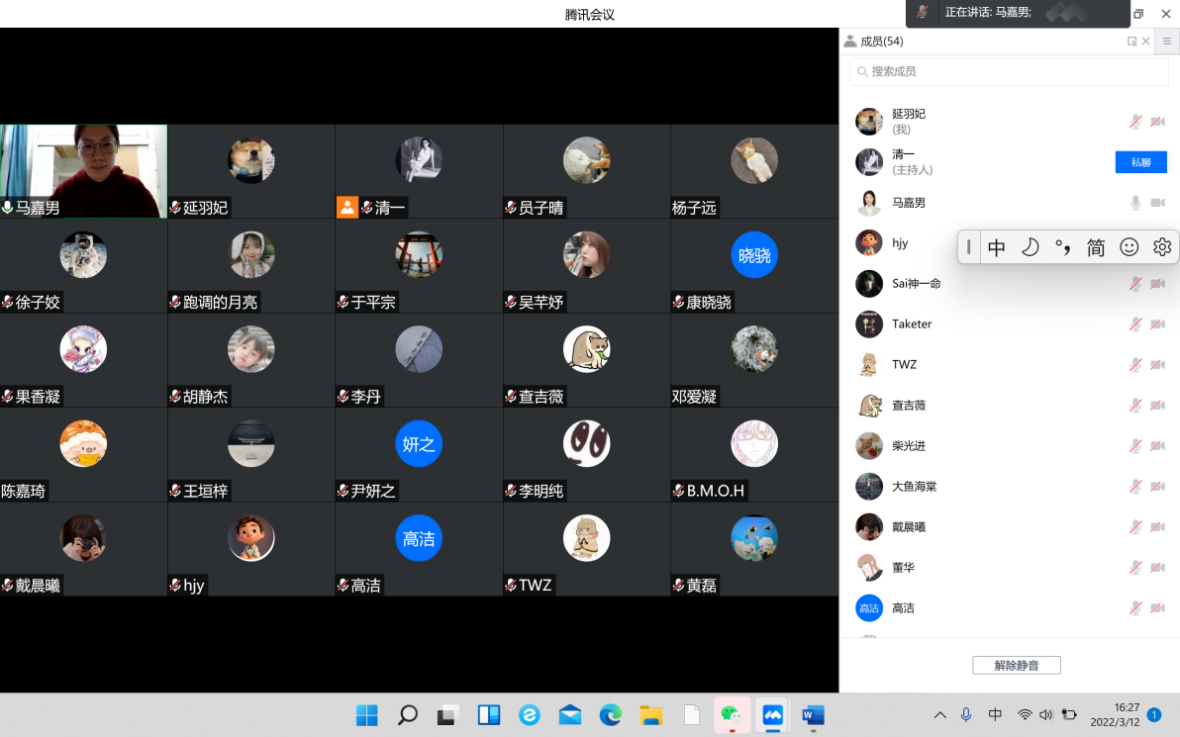Pop out the members panel window
The image size is (1180, 737).
[x=1131, y=42]
